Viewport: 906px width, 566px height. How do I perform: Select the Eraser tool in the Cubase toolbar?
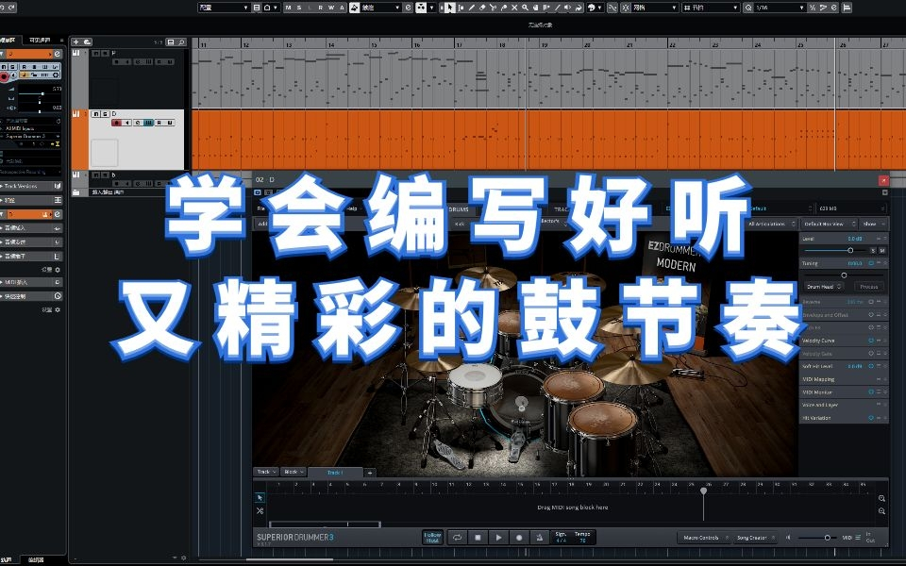point(481,7)
